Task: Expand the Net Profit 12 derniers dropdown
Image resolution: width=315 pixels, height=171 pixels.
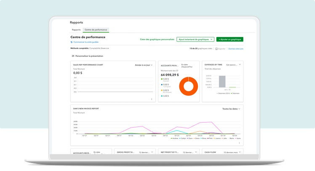Action: 190,153
